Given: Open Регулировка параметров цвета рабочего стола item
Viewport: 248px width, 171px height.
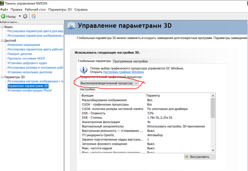Looking at the screenshot, I should [x=35, y=49].
